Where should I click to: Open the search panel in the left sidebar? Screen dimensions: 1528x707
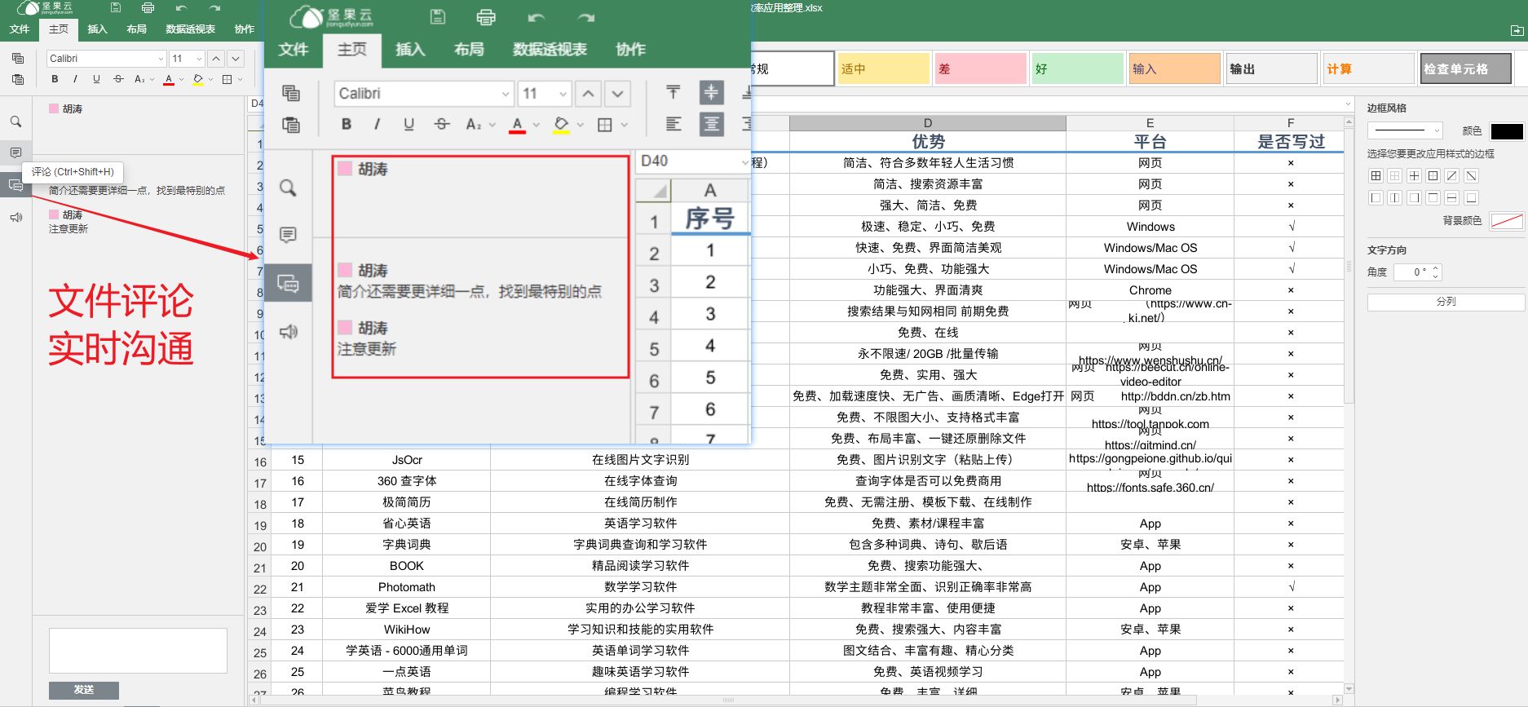tap(15, 122)
